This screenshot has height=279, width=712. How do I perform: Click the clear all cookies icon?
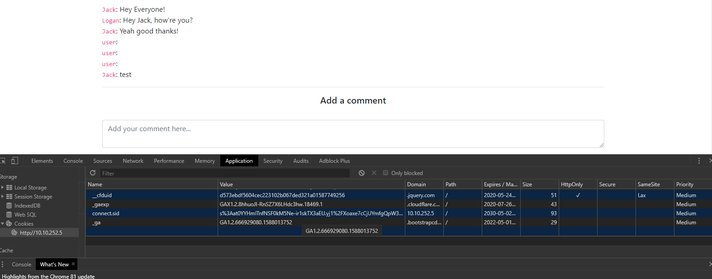pyautogui.click(x=361, y=173)
